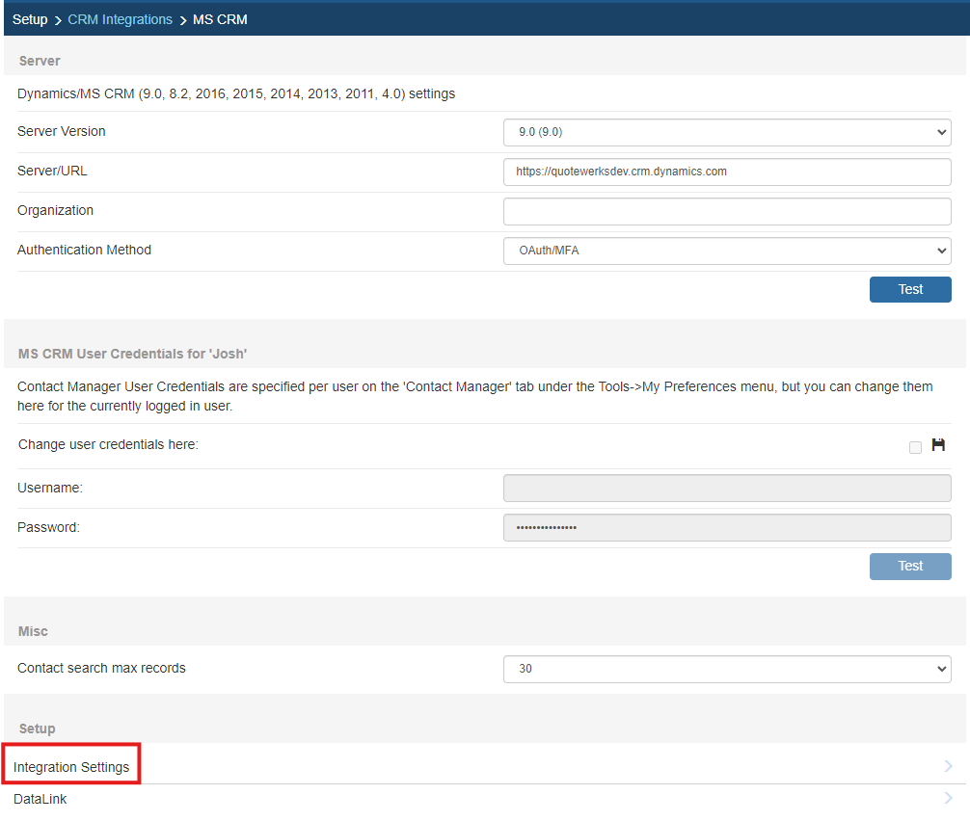Click MS CRM in the breadcrumb

coord(220,20)
